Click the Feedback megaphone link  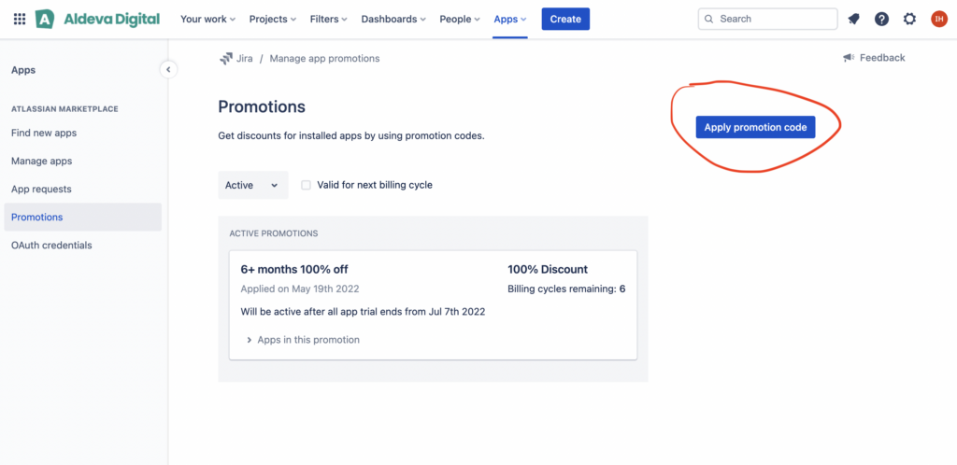pos(874,58)
